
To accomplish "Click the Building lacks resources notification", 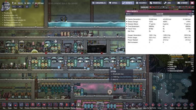I will click(x=13, y=25).
